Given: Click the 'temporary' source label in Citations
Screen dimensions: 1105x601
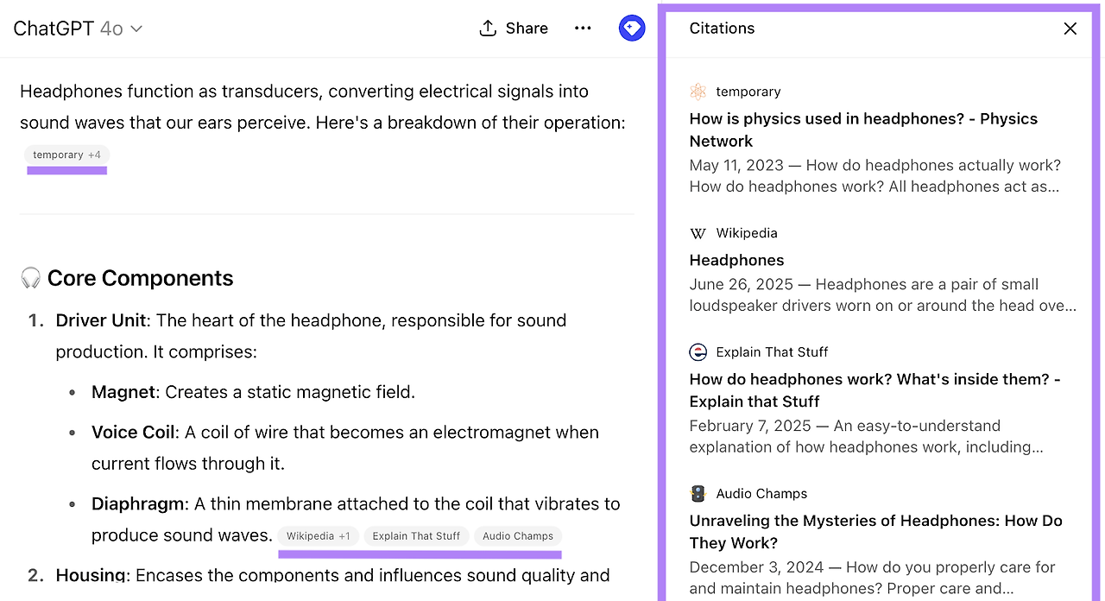Looking at the screenshot, I should click(748, 92).
